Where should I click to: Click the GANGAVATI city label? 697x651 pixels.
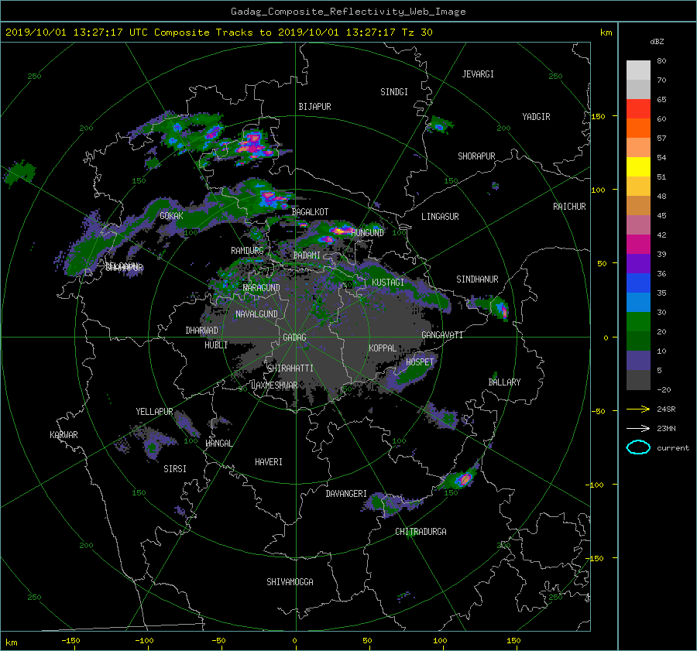click(x=442, y=334)
